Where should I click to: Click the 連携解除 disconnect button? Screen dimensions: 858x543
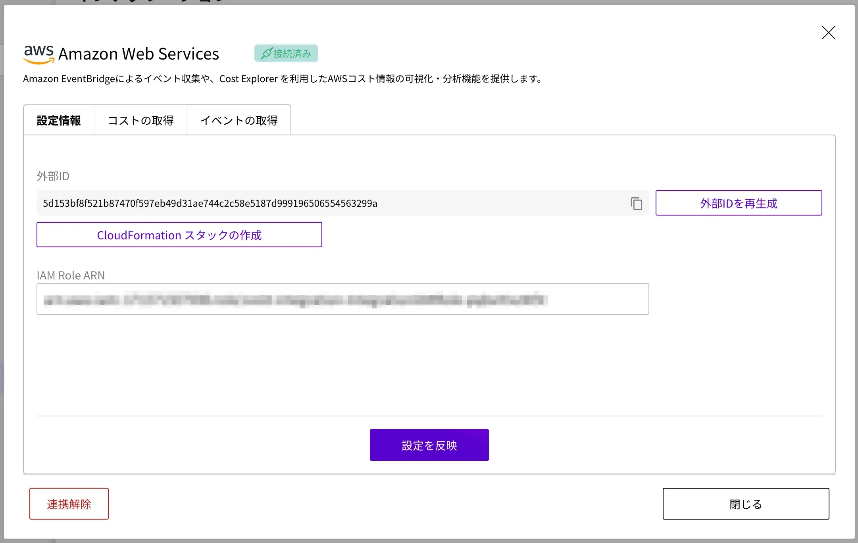click(69, 504)
